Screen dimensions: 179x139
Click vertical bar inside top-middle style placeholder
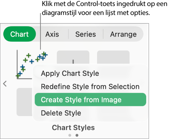pyautogui.click(x=73, y=62)
